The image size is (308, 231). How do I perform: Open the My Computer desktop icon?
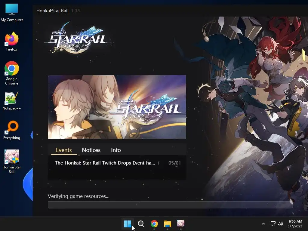pos(12,13)
